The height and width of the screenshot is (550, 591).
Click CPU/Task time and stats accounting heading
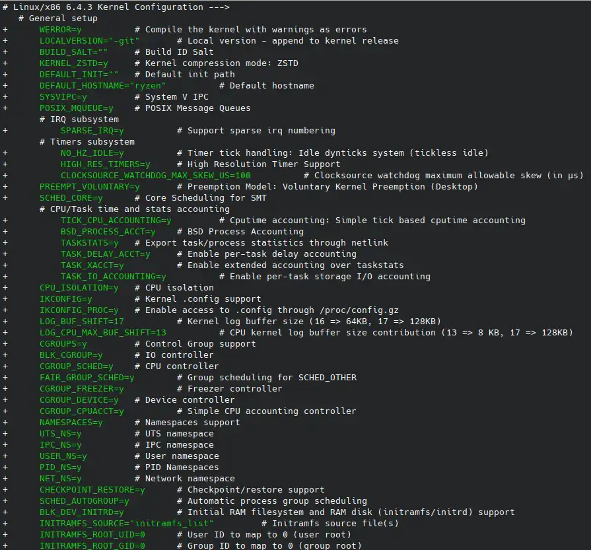[x=125, y=209]
